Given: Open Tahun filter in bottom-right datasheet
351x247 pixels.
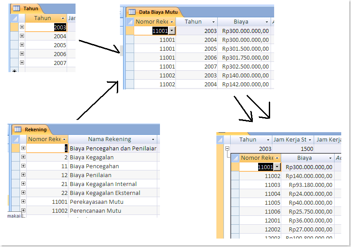Looking at the screenshot, I should click(x=268, y=140).
